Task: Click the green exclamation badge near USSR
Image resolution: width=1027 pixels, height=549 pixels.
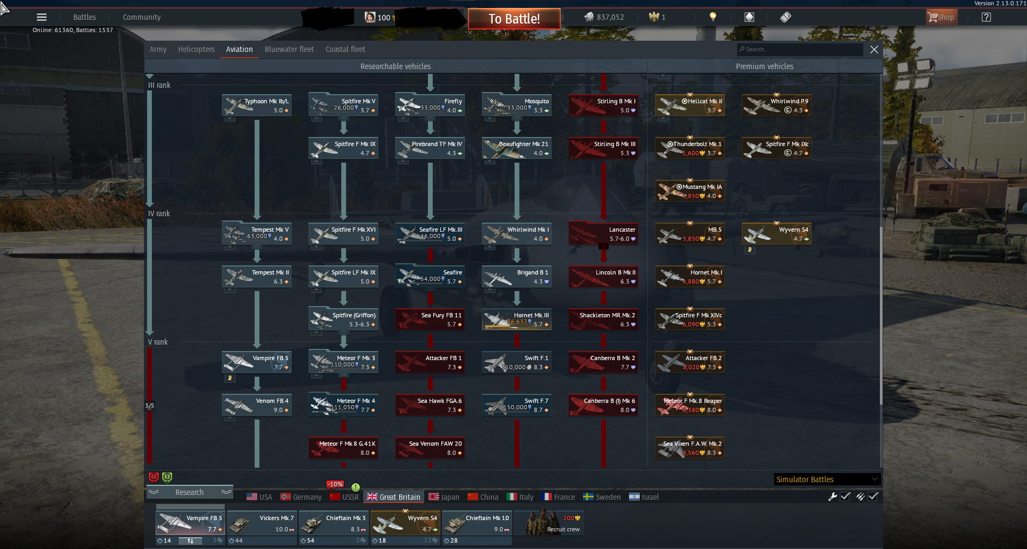Action: point(356,487)
